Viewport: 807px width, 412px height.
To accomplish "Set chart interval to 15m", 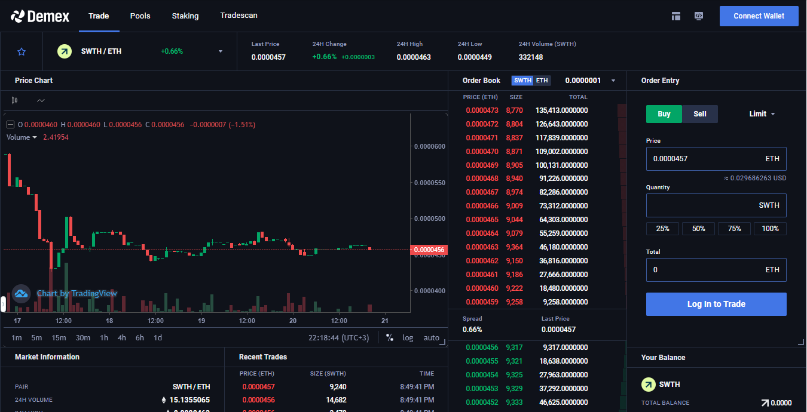I will click(59, 338).
